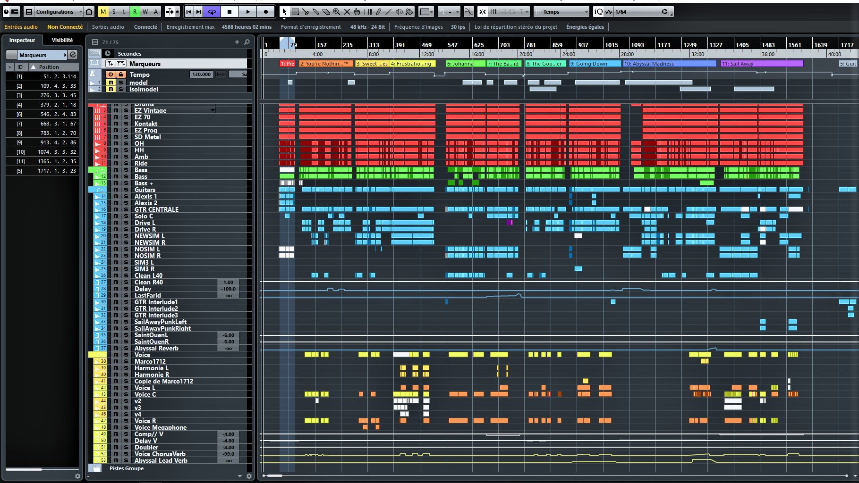This screenshot has width=859, height=483.
Task: Switch to the Visibilité tab
Action: (62, 40)
